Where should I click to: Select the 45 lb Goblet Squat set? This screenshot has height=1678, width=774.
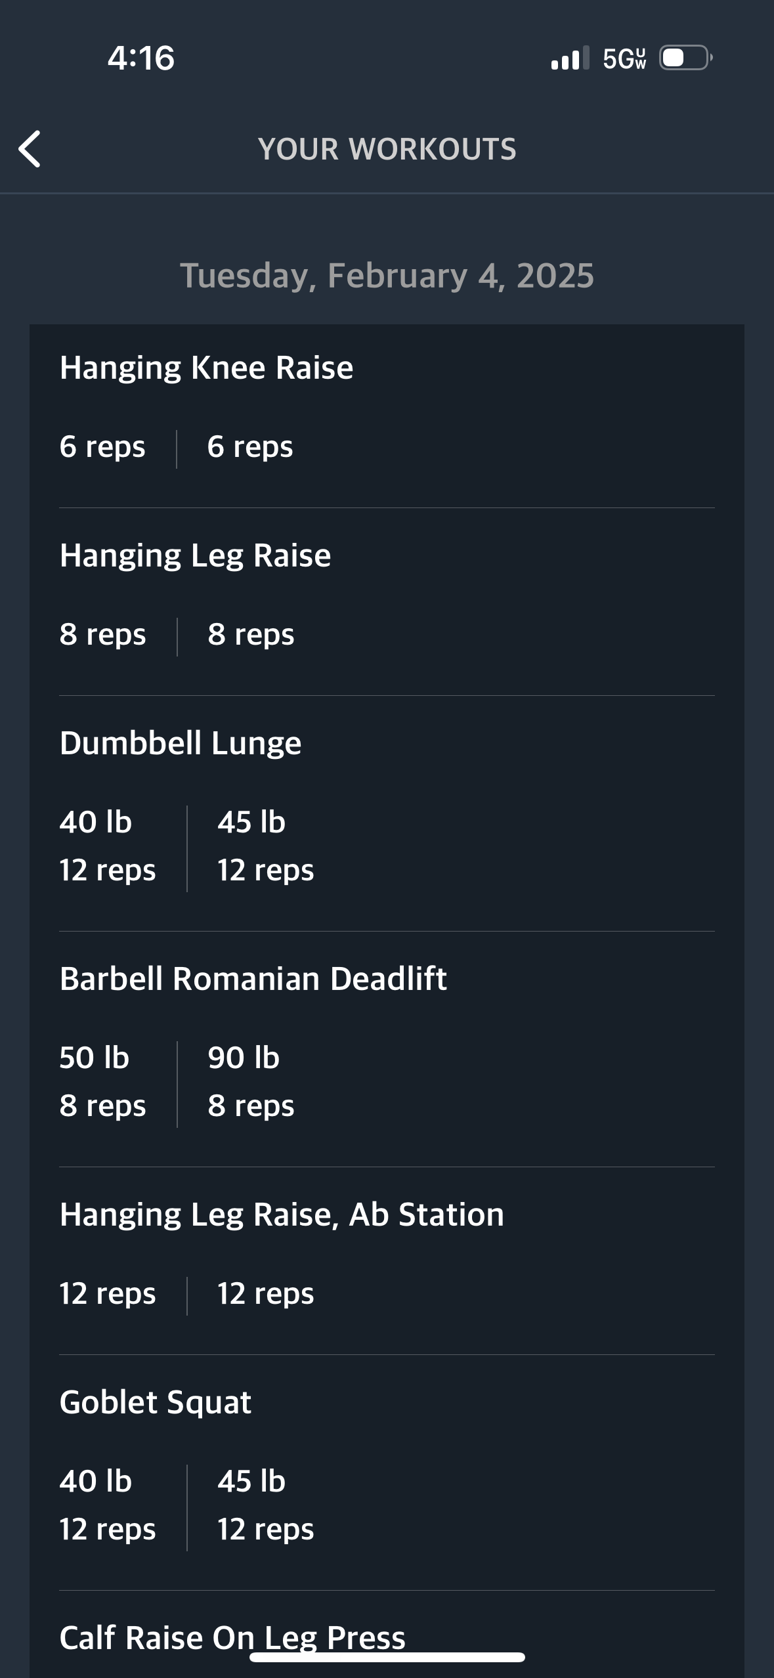[265, 1505]
